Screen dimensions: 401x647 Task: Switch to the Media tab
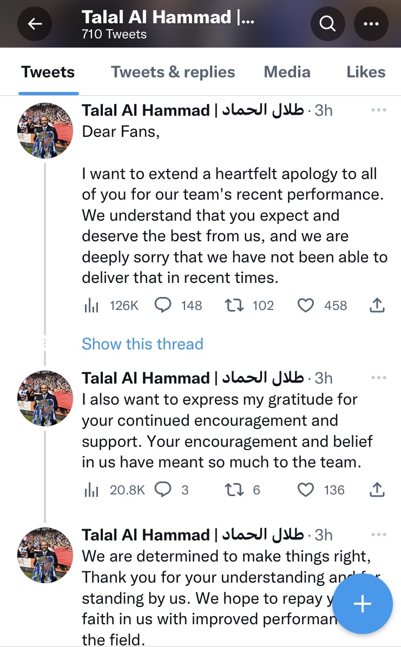point(287,72)
